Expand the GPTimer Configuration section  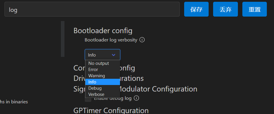(x=111, y=110)
